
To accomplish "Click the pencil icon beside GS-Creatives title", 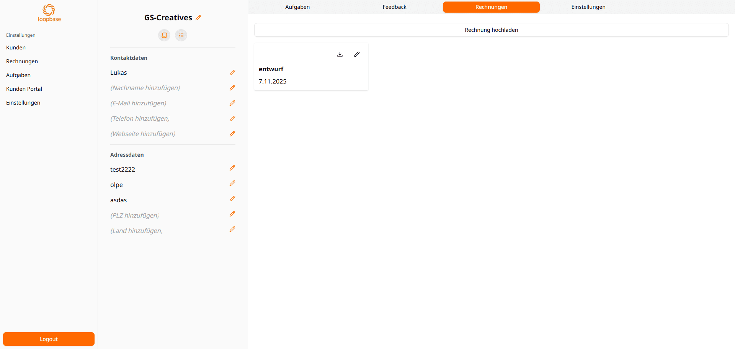I will (198, 18).
